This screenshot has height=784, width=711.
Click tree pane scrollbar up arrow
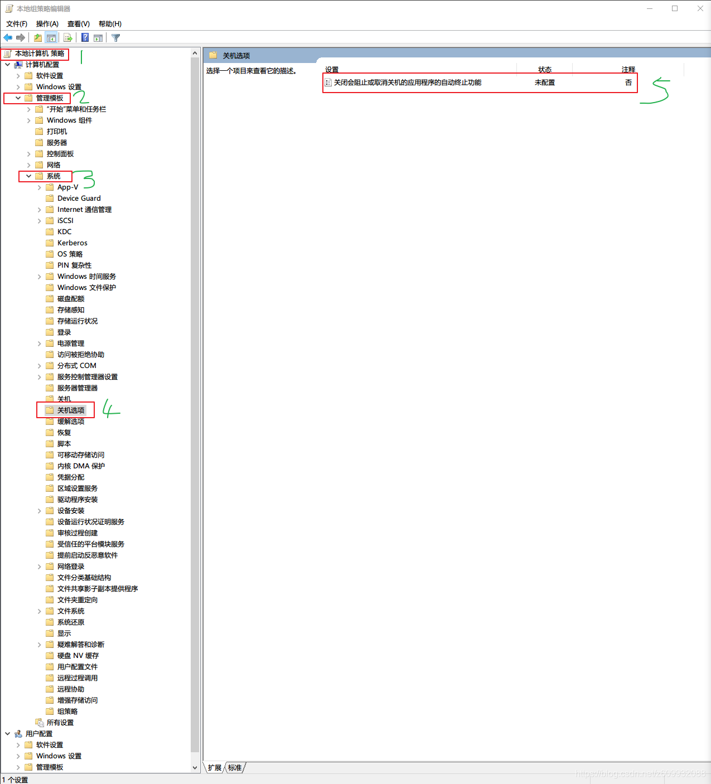coord(195,53)
